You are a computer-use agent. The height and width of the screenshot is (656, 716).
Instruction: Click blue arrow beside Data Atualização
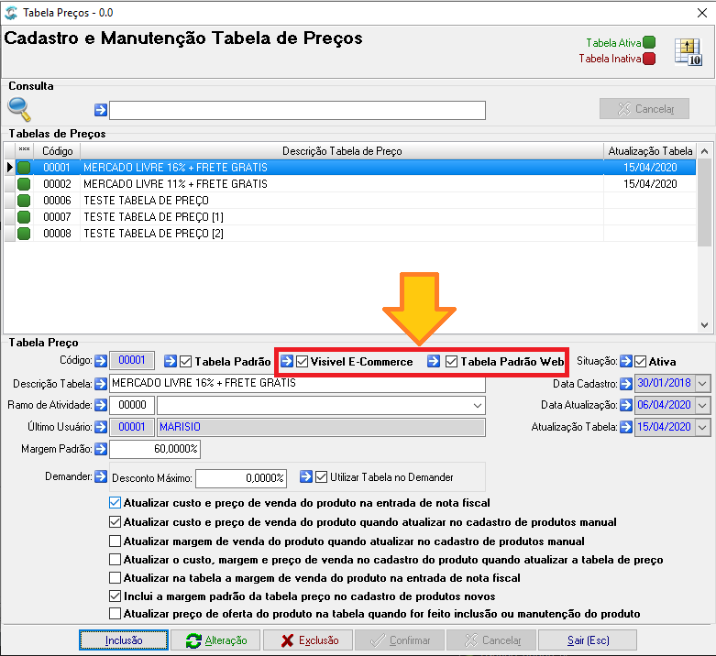pos(626,405)
